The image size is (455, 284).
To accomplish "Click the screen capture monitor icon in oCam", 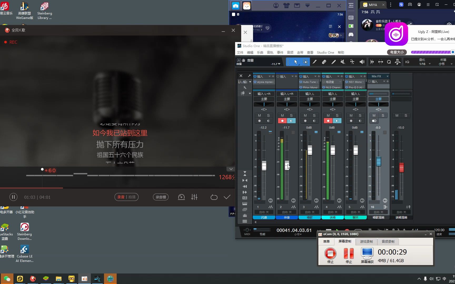I will [367, 253].
